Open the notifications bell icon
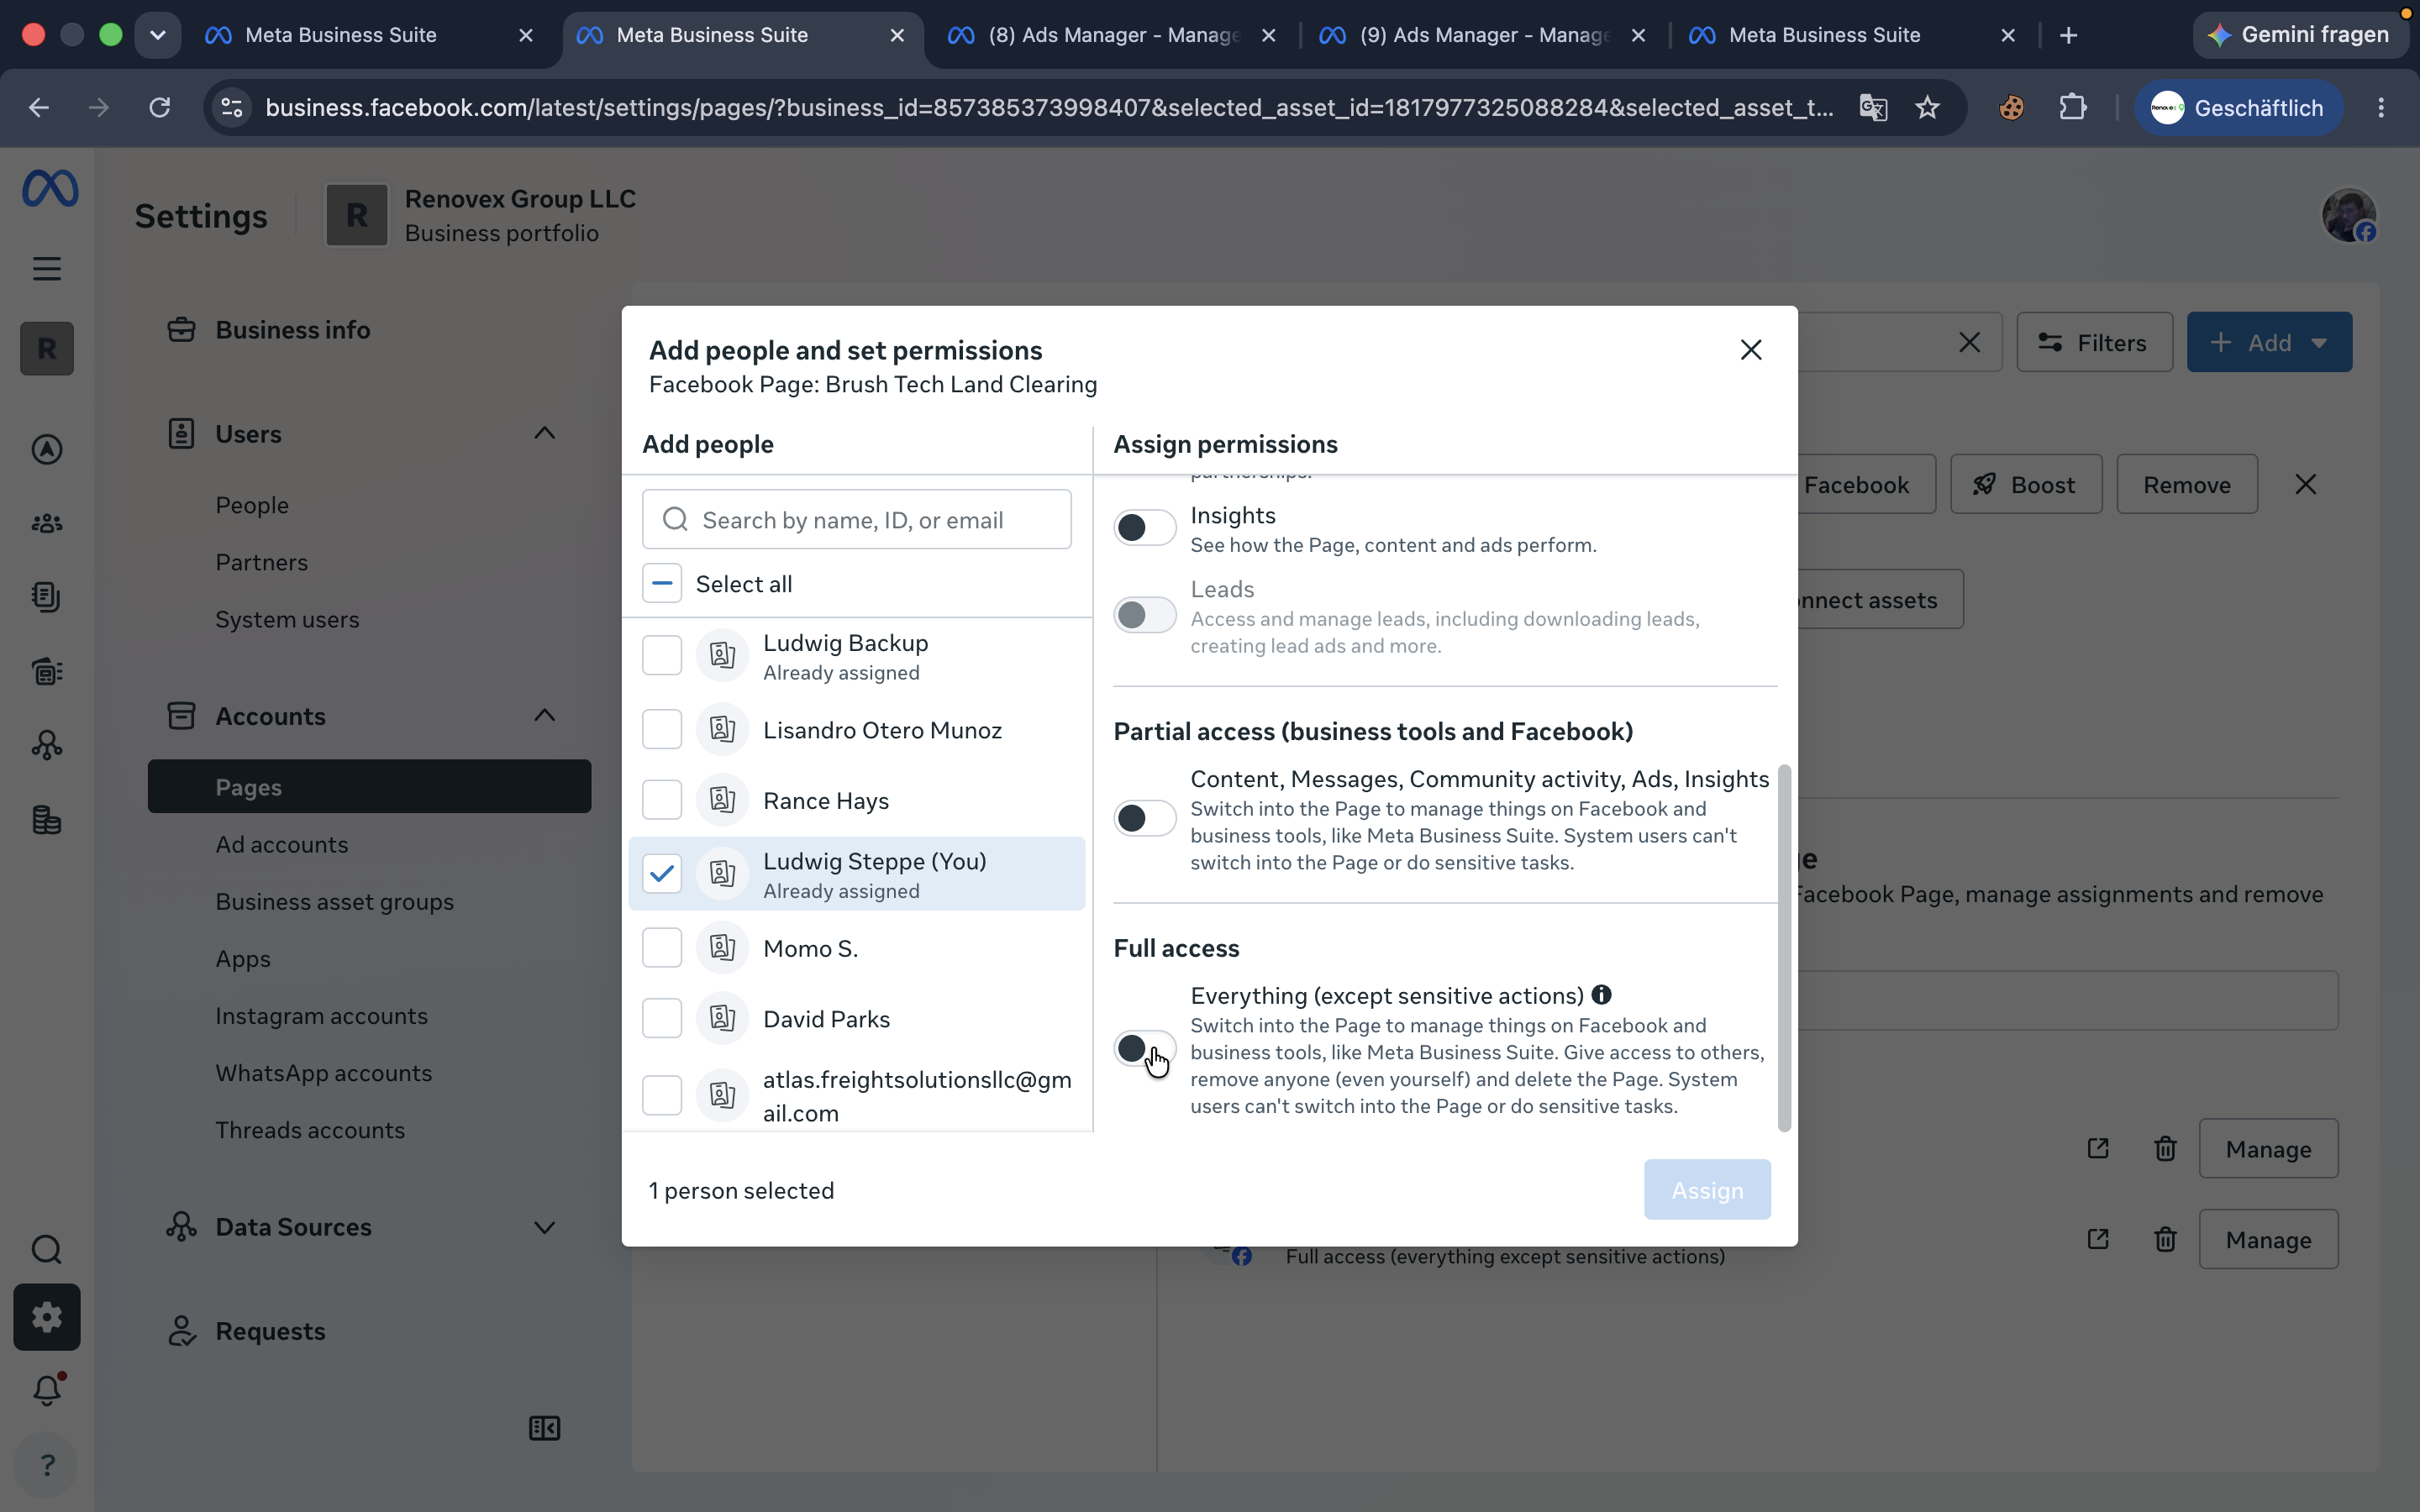 point(47,1390)
